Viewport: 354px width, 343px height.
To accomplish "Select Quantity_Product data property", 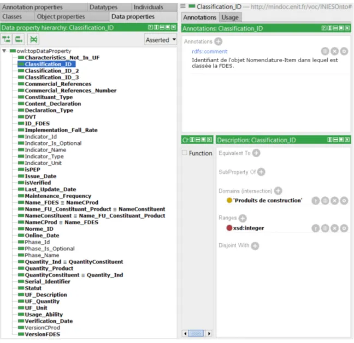I will pos(49,268).
